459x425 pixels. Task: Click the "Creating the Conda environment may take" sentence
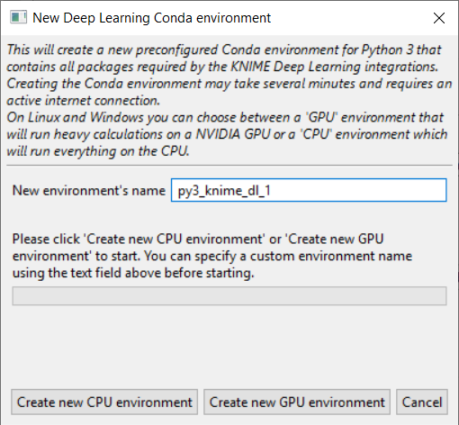click(229, 84)
